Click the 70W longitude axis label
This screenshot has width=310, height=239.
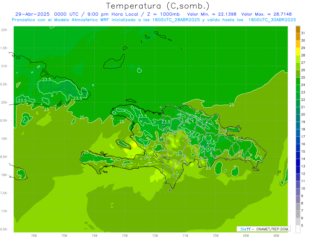pyautogui.click(x=216, y=236)
